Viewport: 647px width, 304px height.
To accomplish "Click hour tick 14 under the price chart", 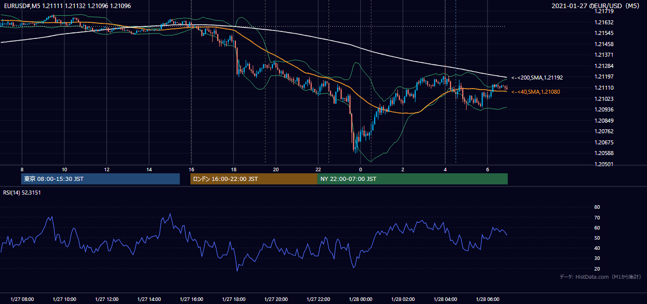I will tap(149, 169).
